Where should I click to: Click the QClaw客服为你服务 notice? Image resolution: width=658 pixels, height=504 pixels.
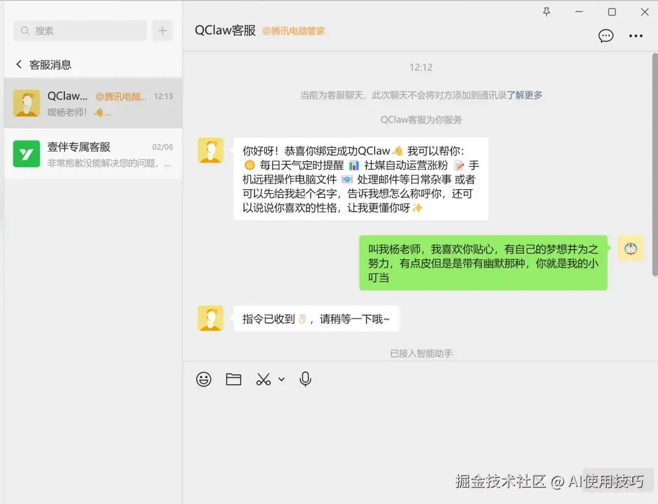(421, 120)
